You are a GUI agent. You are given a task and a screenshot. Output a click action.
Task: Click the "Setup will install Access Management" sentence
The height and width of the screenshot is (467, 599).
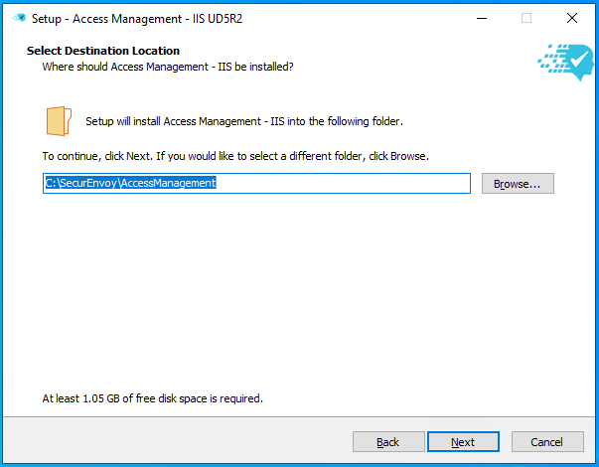point(243,121)
